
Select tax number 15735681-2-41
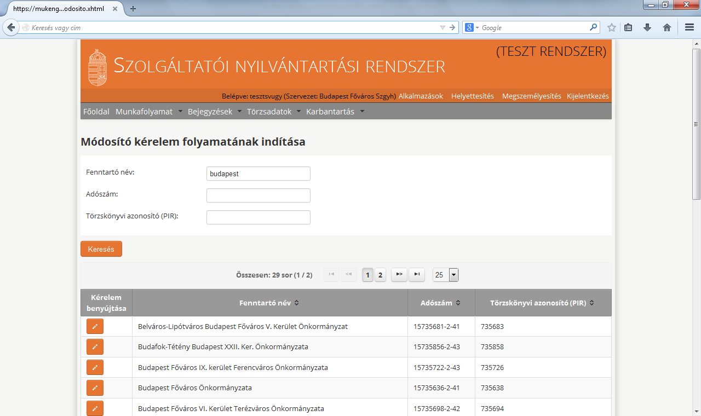[x=436, y=326]
